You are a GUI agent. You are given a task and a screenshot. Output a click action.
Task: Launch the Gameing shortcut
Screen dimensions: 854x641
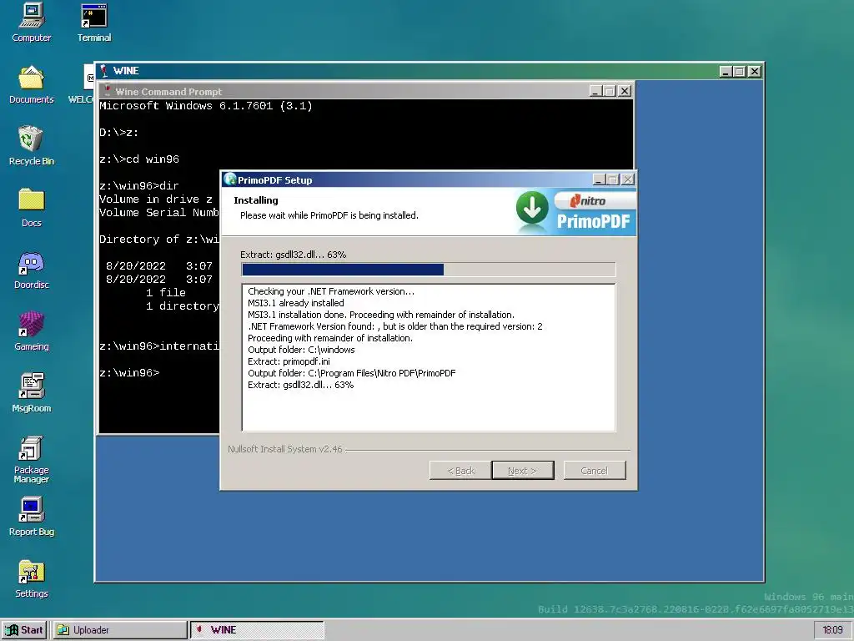[x=31, y=331]
